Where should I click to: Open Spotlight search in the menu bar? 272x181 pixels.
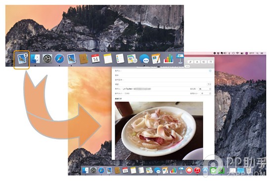coord(257,53)
